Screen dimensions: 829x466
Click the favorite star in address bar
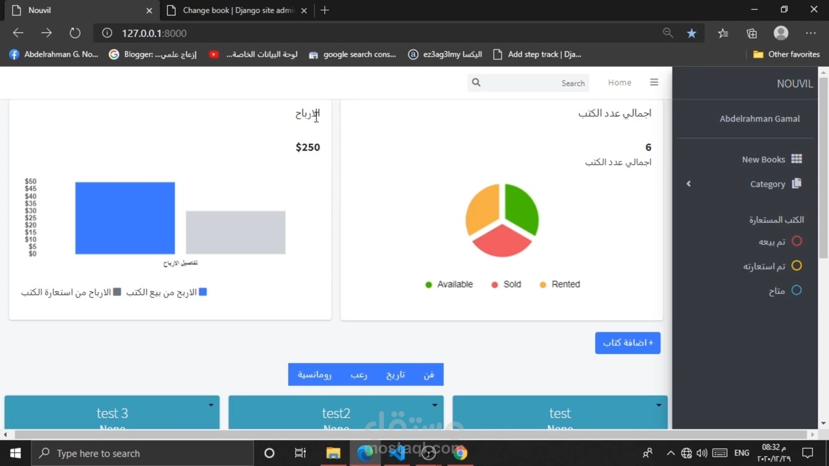tap(692, 33)
